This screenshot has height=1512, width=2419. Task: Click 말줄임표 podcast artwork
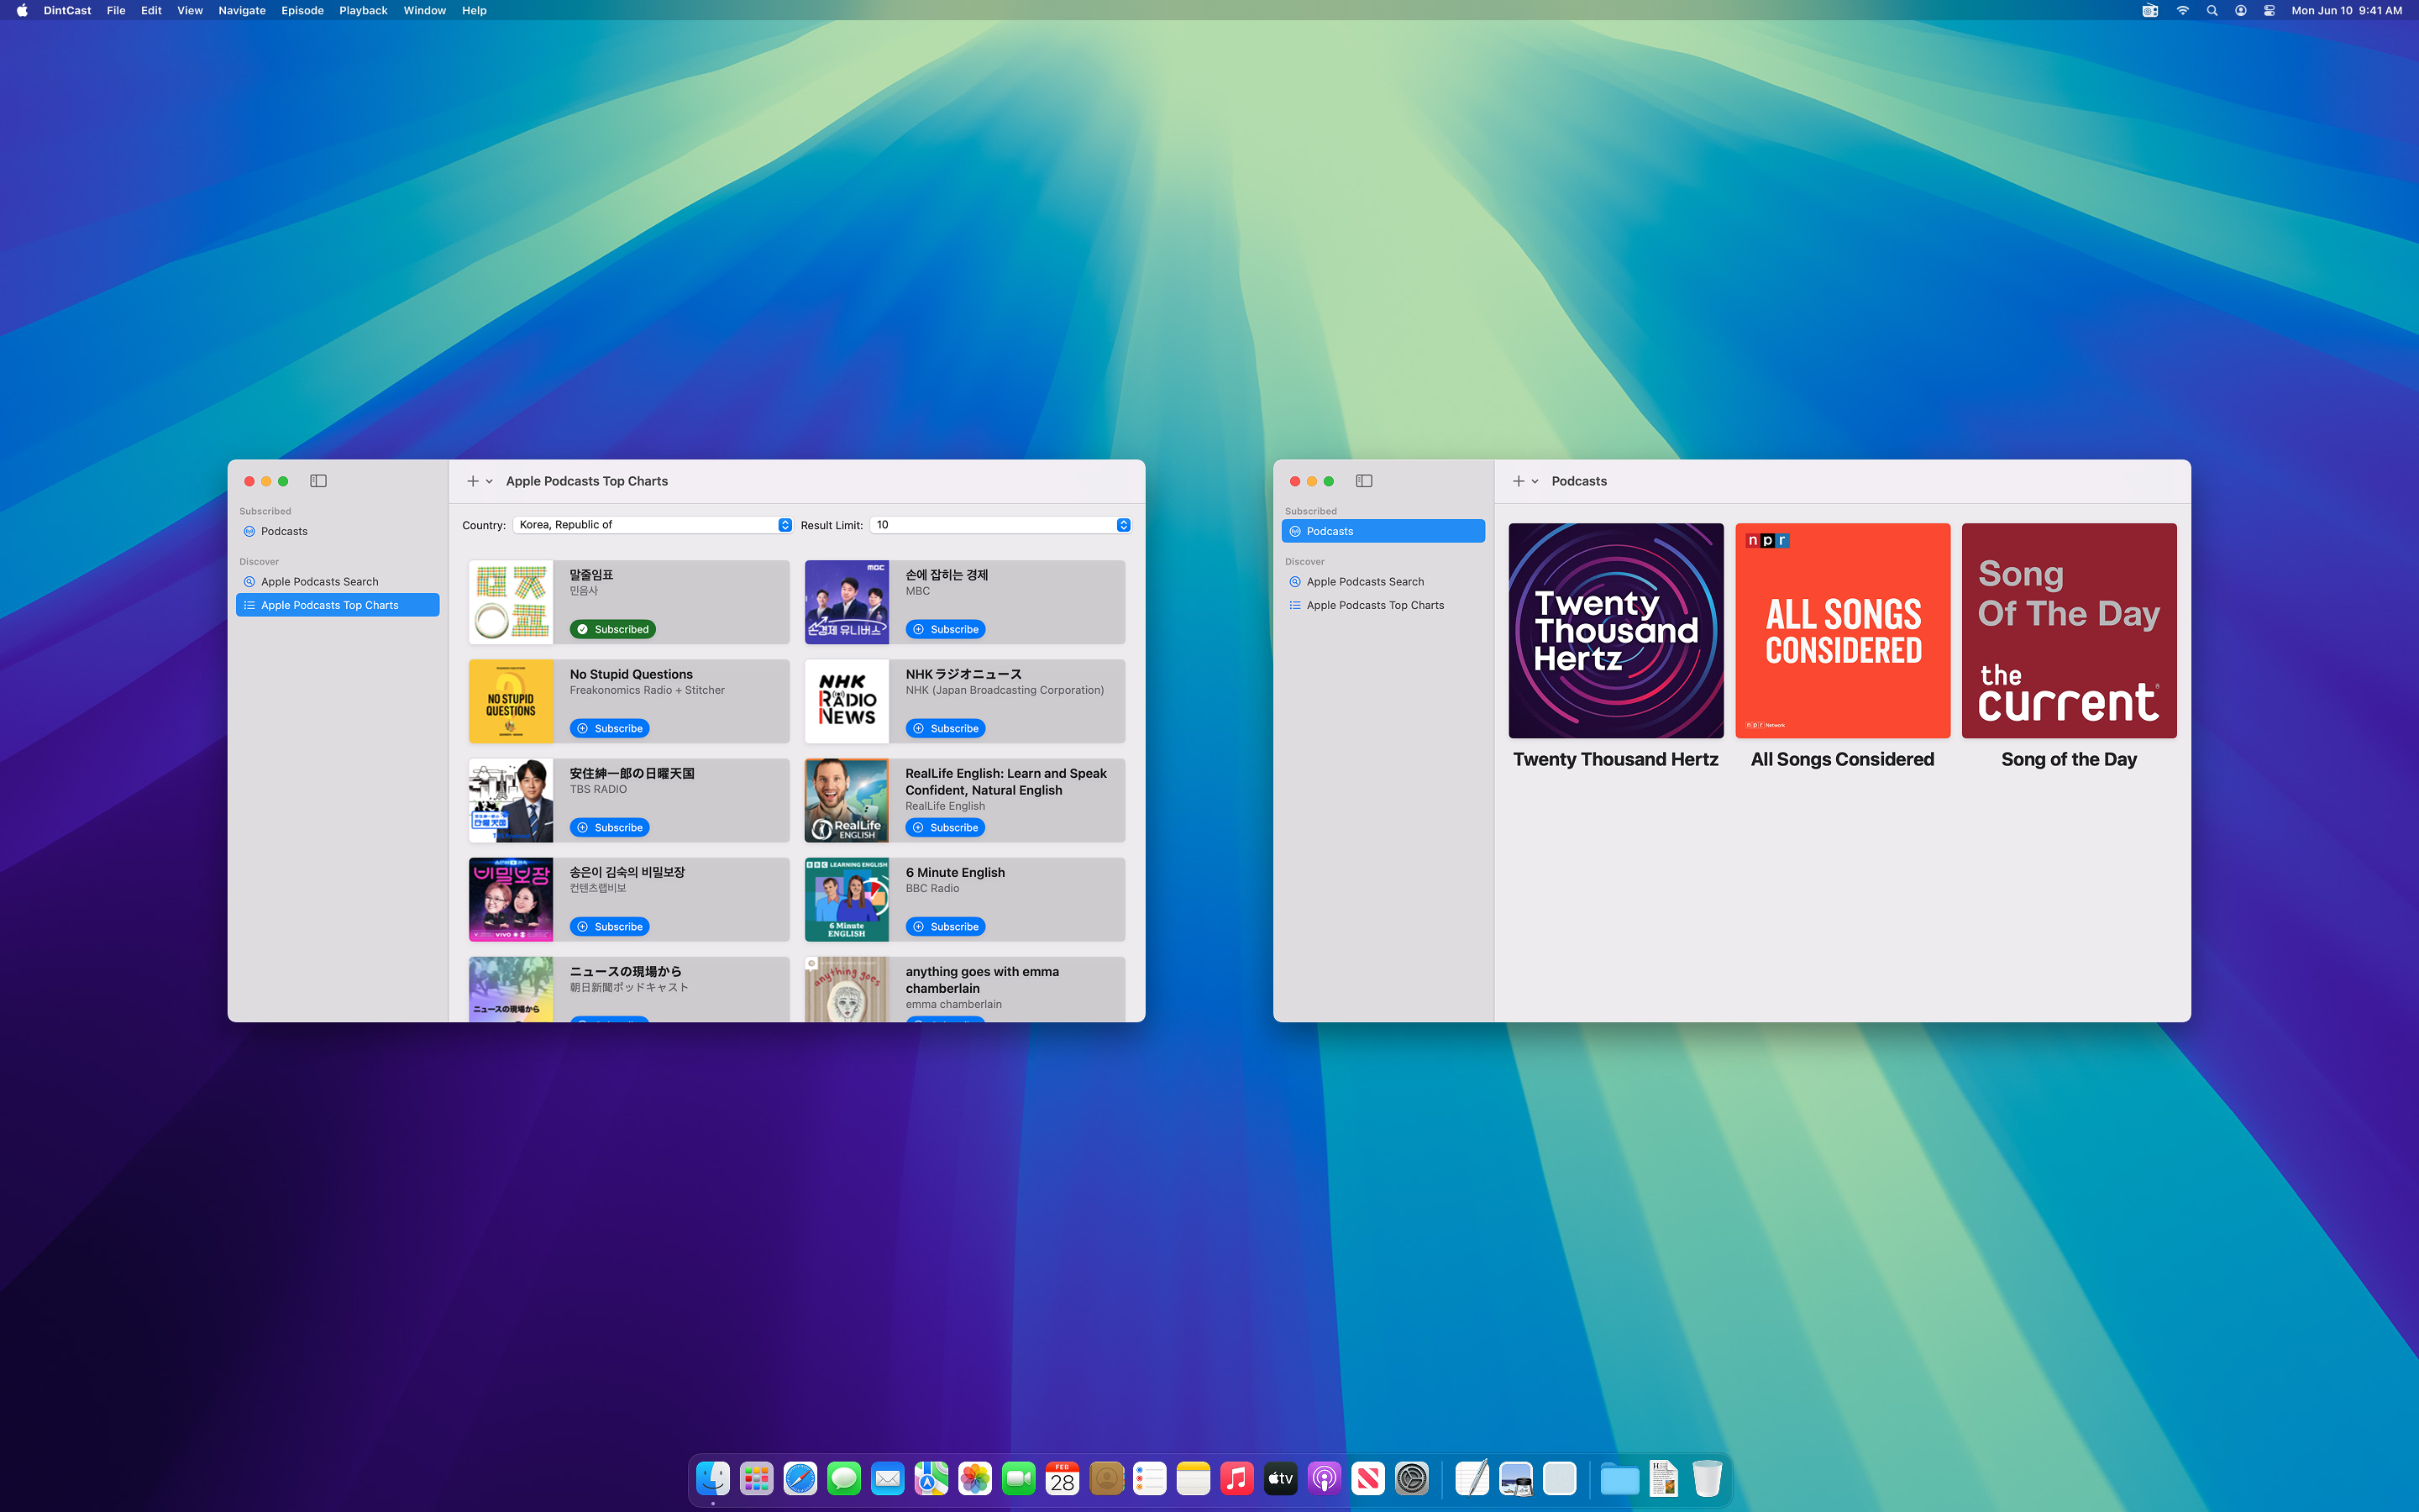[511, 602]
